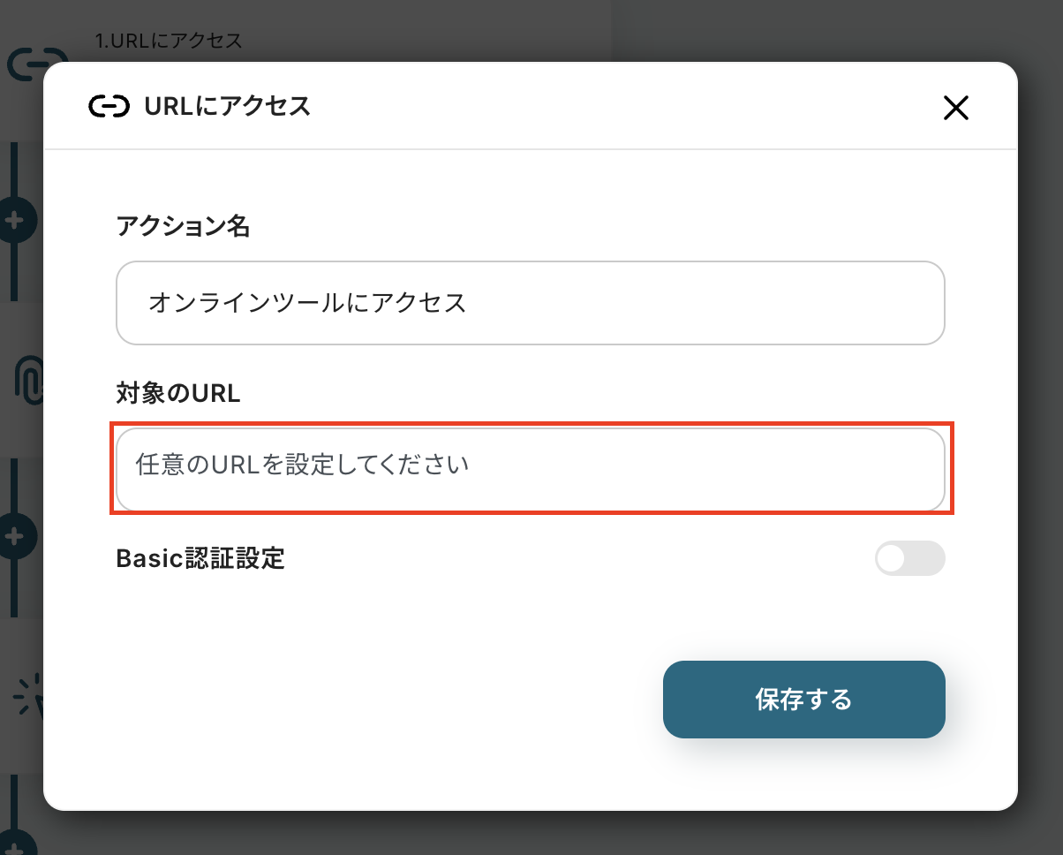Click the 対象のURL field label
The image size is (1063, 855).
pyautogui.click(x=177, y=393)
